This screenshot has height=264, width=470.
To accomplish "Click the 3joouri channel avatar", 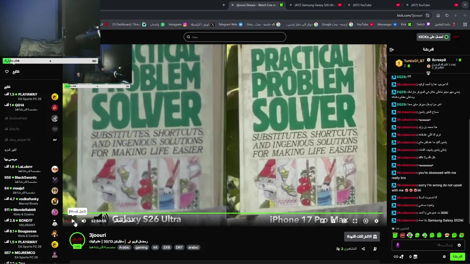I will pos(77,240).
